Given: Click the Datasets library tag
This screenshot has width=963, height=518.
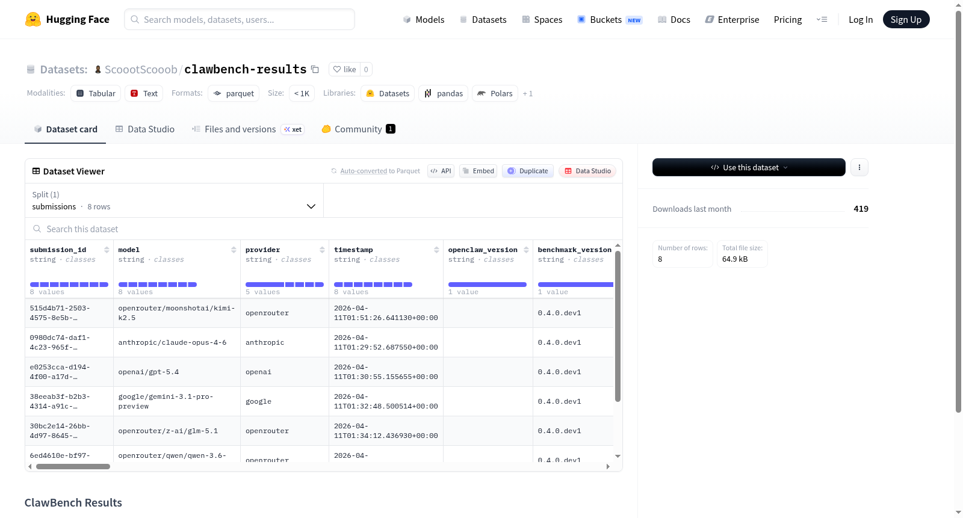Looking at the screenshot, I should point(388,93).
